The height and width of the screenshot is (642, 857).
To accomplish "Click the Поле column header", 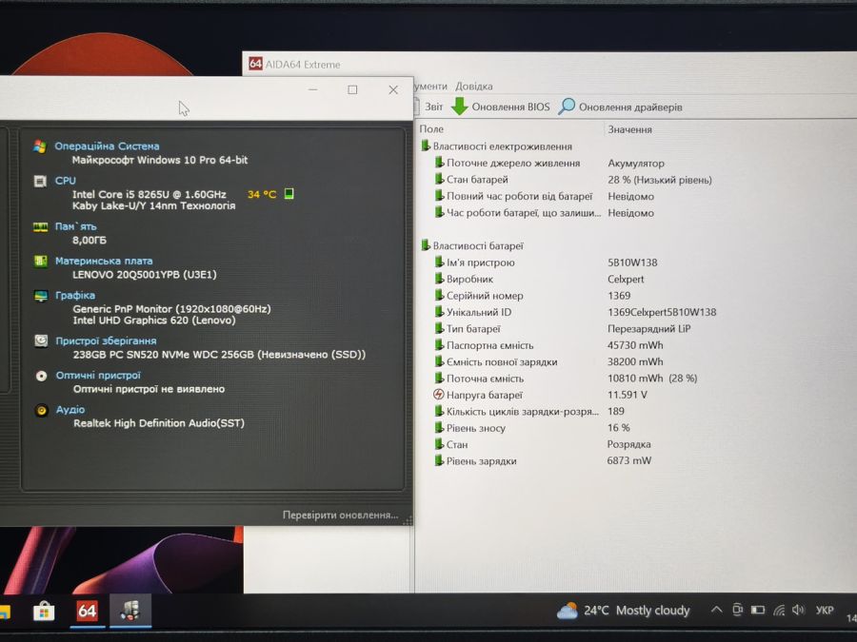I will point(431,129).
